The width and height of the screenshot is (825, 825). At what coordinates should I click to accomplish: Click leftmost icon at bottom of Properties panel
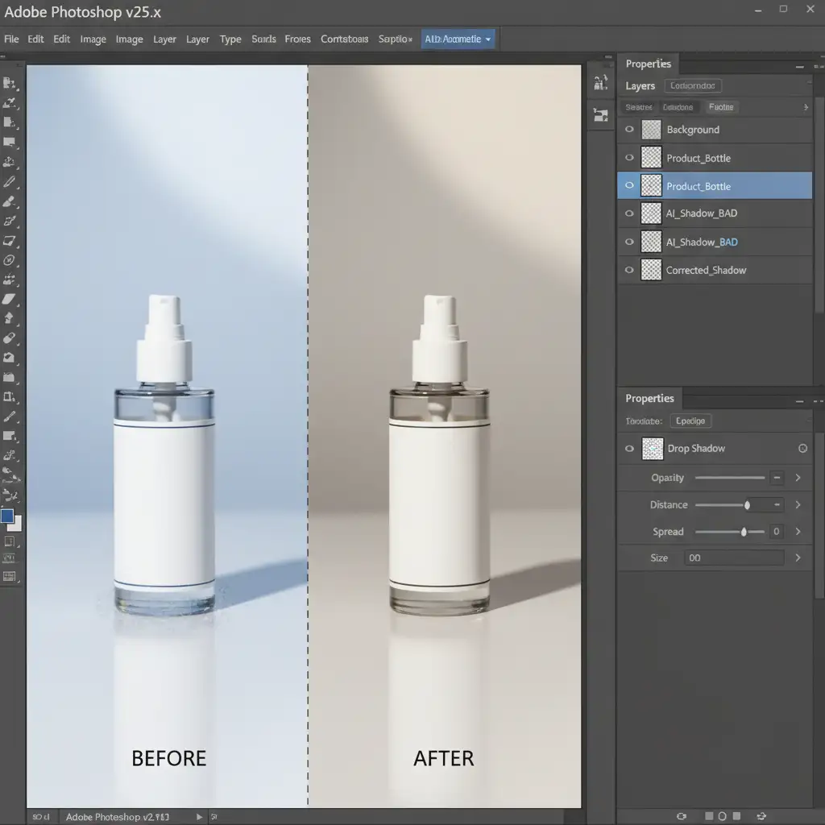coord(681,816)
